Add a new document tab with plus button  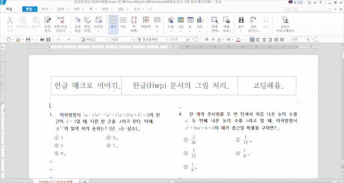point(85,182)
